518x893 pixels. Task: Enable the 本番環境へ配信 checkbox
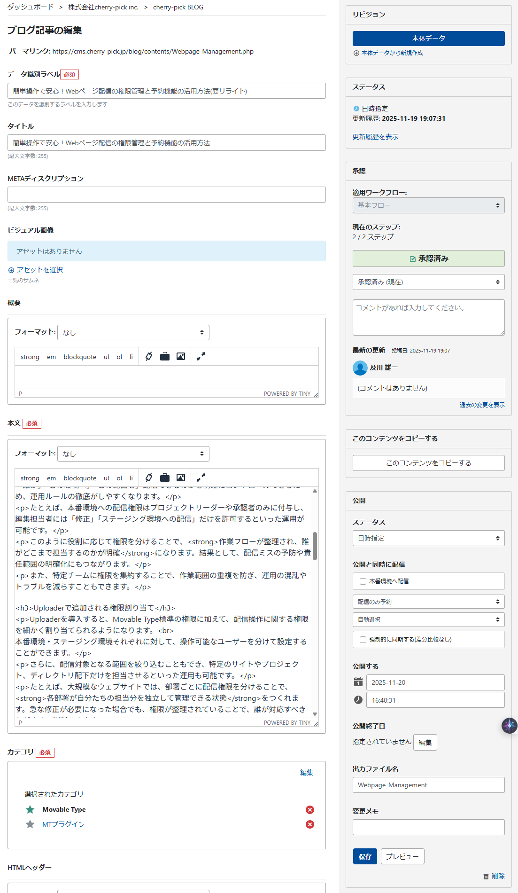[x=363, y=581]
